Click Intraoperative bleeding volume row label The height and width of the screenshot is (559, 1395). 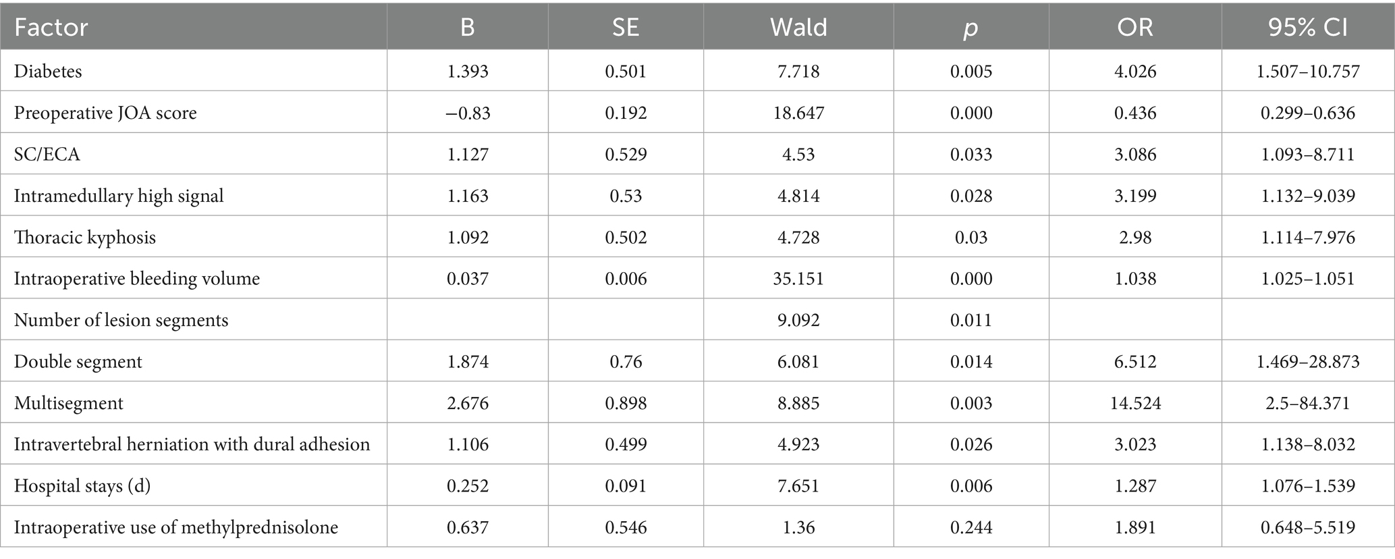137,279
